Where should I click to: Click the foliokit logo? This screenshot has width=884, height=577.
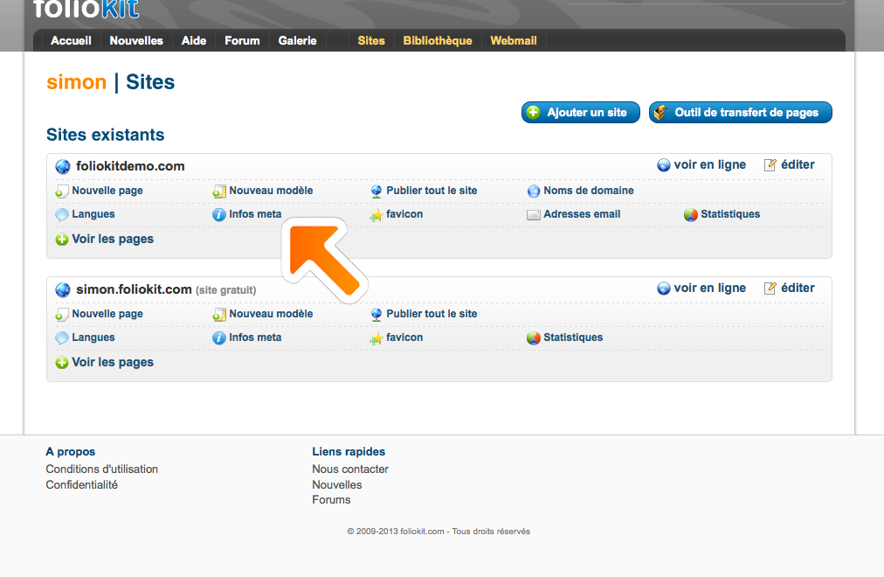86,9
